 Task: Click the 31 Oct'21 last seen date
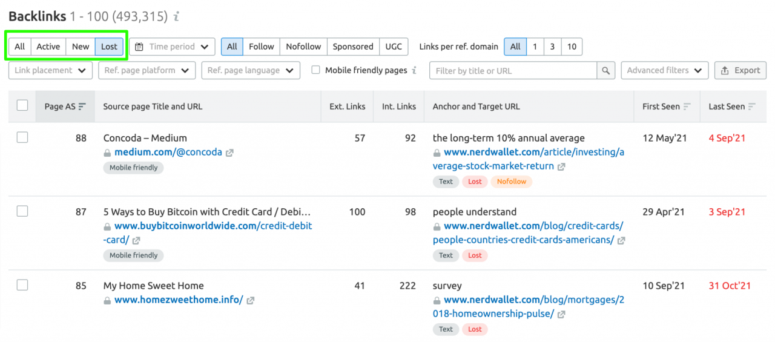(730, 286)
